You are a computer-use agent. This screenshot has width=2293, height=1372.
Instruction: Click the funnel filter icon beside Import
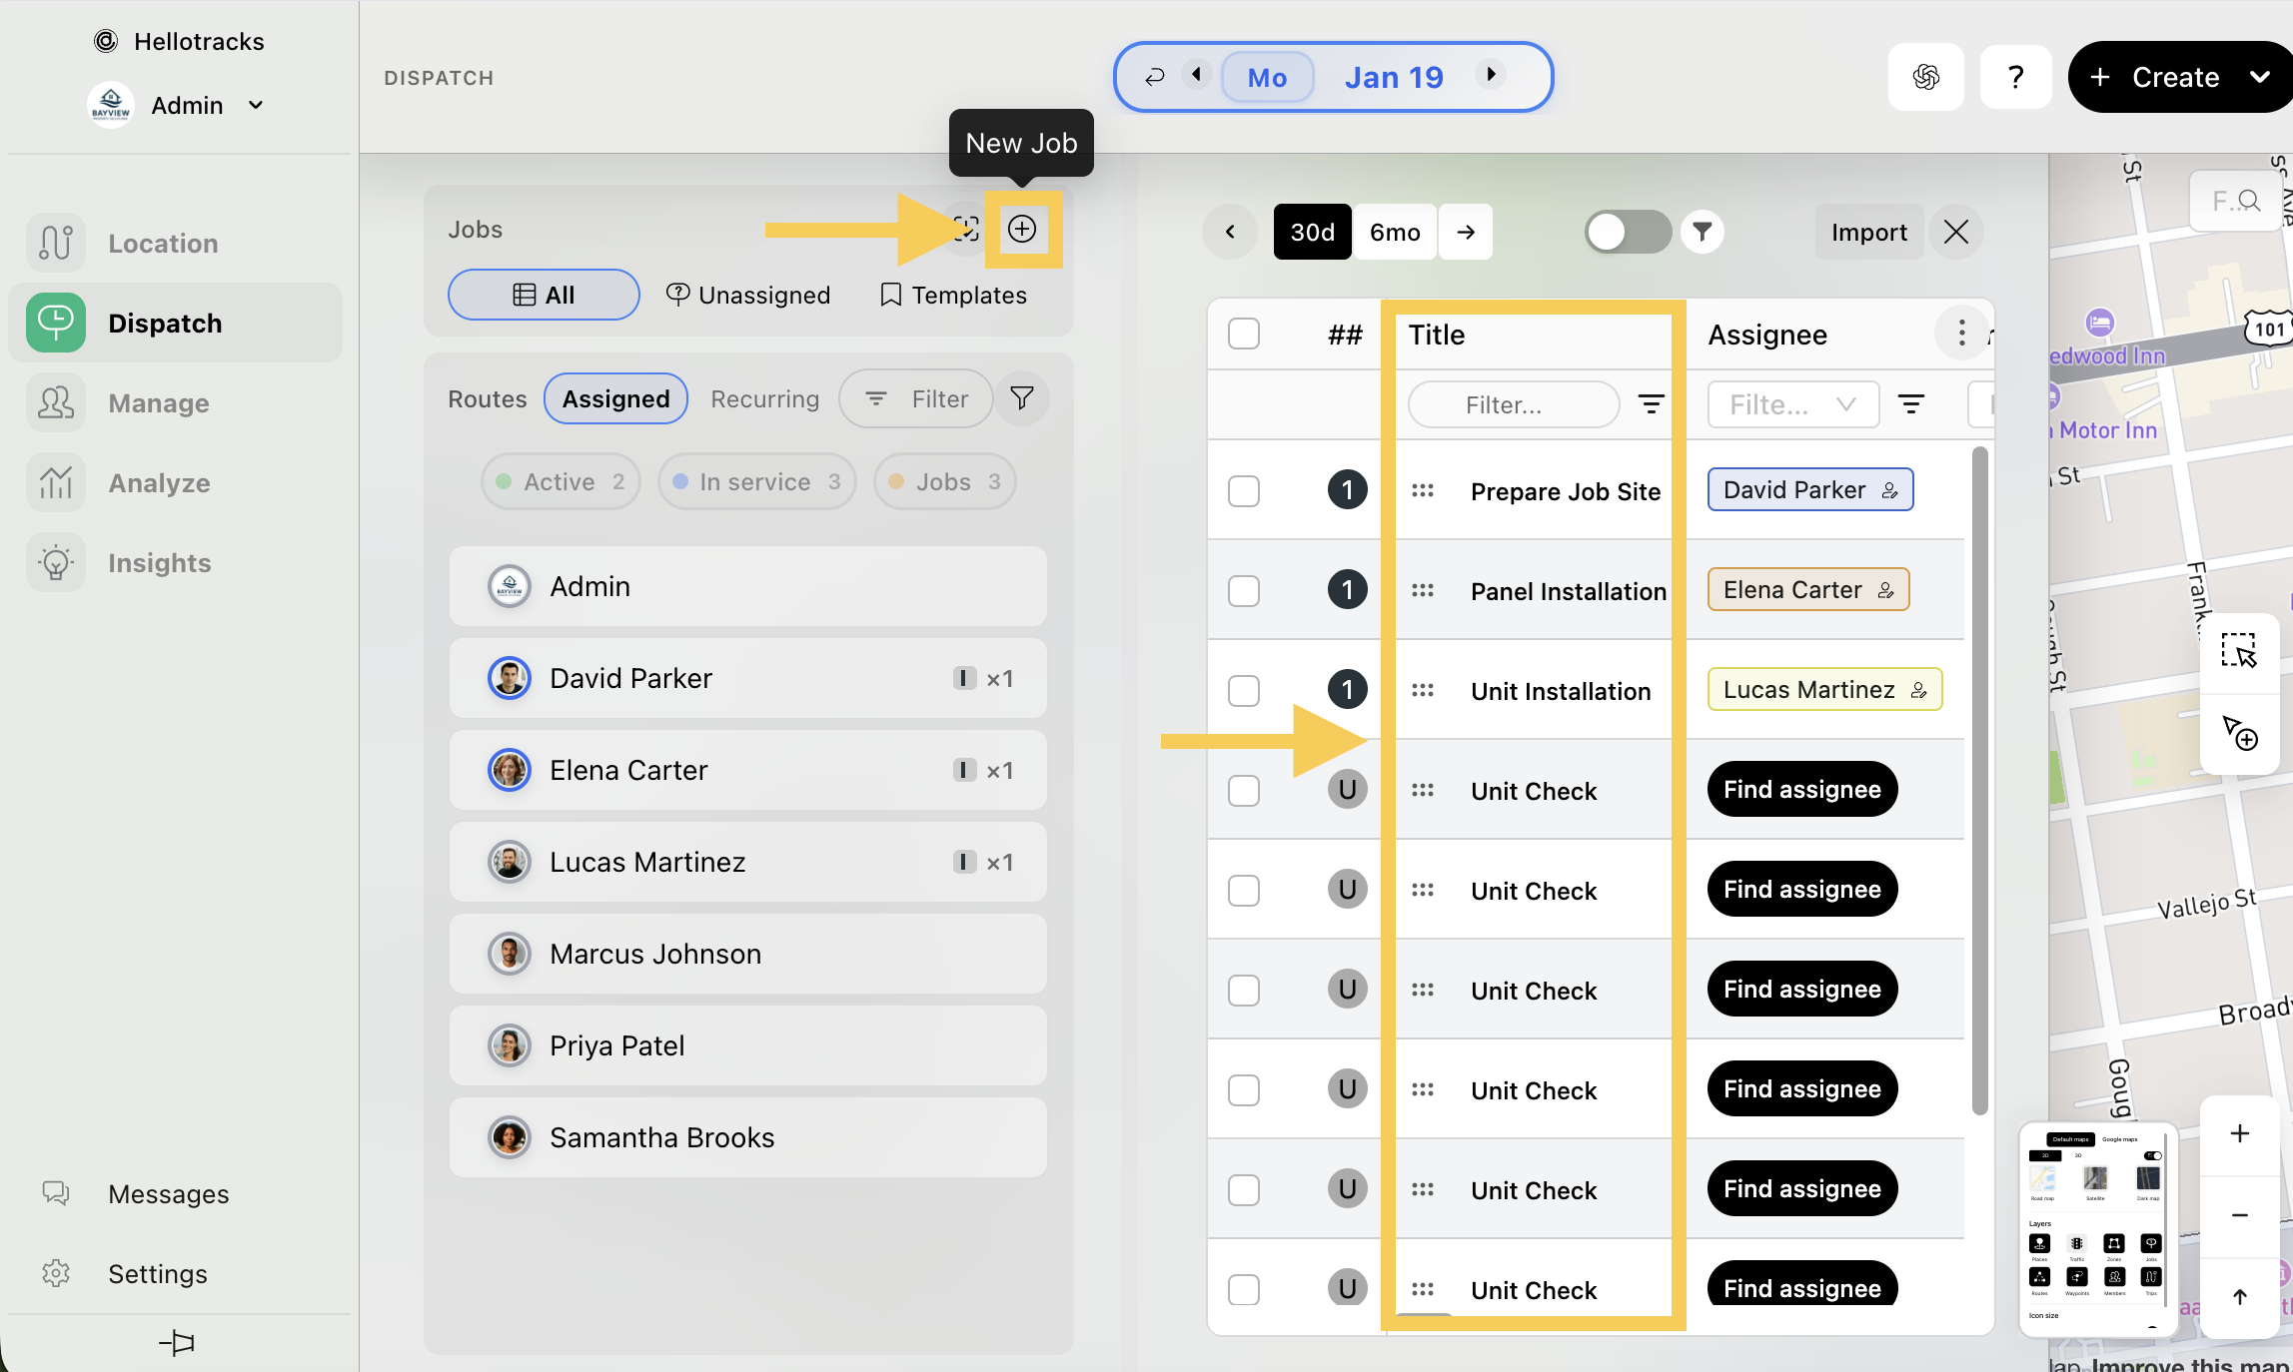(x=1703, y=232)
